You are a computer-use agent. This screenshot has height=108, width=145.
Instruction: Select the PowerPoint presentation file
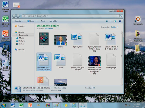(x=43, y=81)
